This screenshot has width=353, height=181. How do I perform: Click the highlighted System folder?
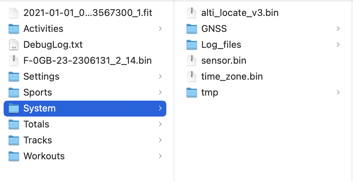(85, 109)
